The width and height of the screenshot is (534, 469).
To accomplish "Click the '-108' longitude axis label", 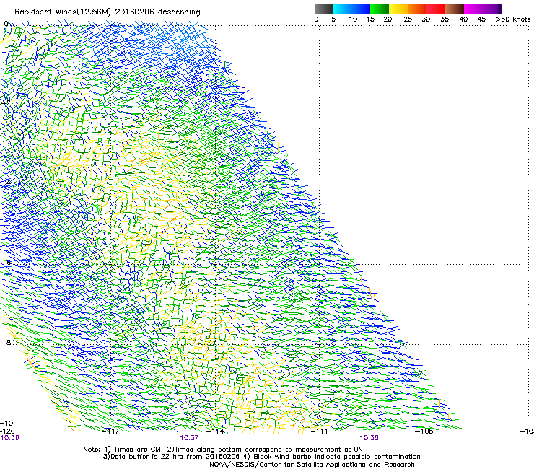I will click(424, 431).
